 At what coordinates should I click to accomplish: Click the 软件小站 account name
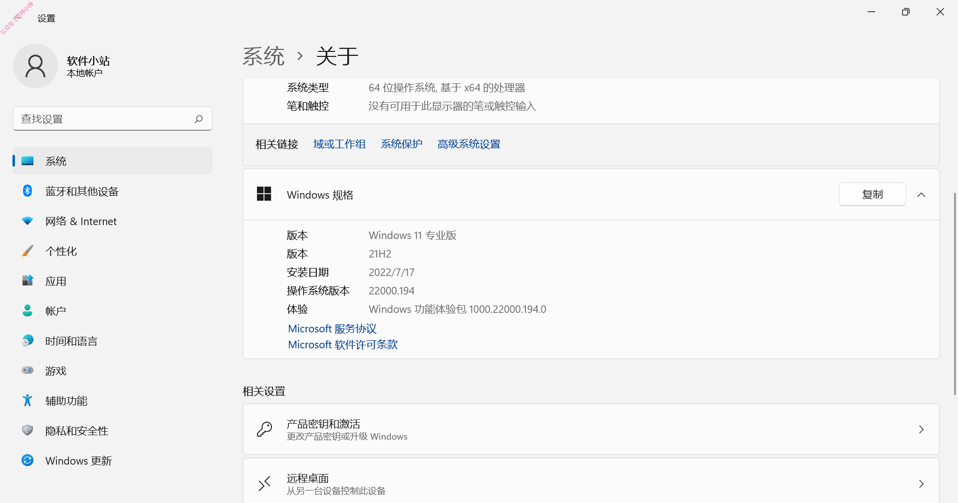click(88, 61)
